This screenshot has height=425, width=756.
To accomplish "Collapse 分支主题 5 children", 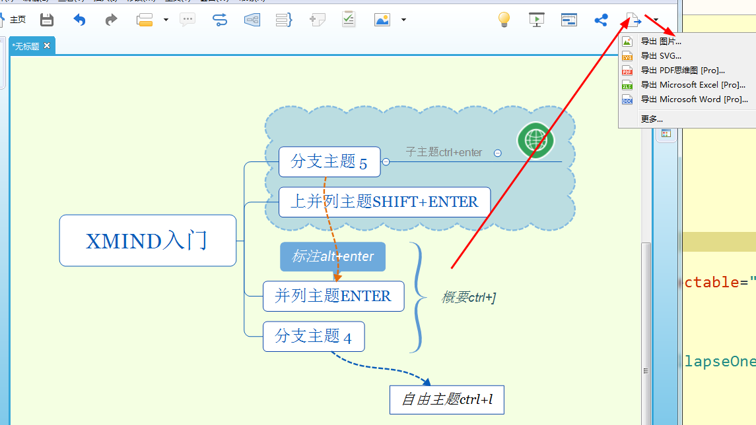I will click(x=386, y=161).
